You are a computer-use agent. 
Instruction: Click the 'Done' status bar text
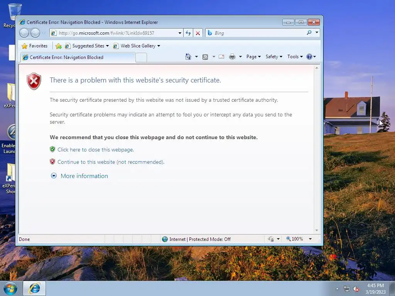(24, 239)
